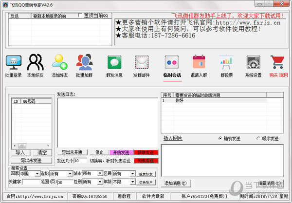292x203 pixels.
Task: Click the 导入 import button
Action: (20, 153)
